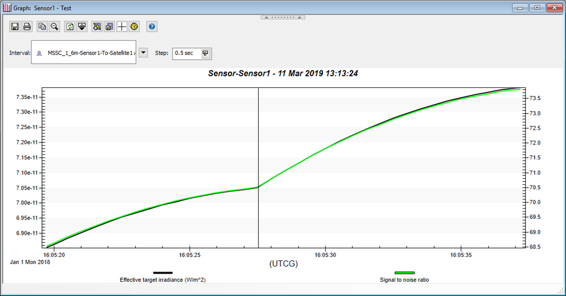Toggle the crosshair cursor tool
Viewport: 566px width, 296px height.
122,27
